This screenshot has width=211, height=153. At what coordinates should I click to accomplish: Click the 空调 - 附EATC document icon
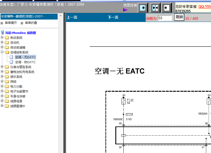(x=12, y=62)
